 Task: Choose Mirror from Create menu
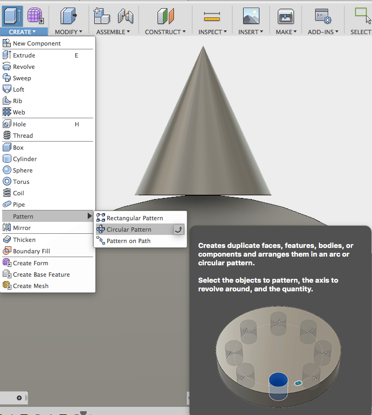(x=48, y=228)
